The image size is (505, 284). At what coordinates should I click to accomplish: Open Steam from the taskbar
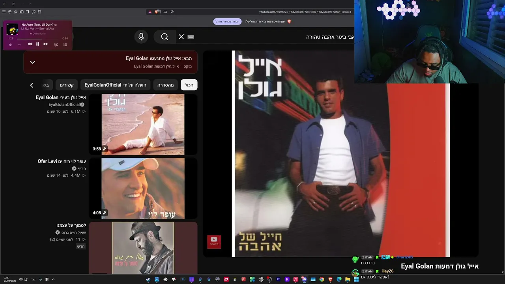point(148,279)
